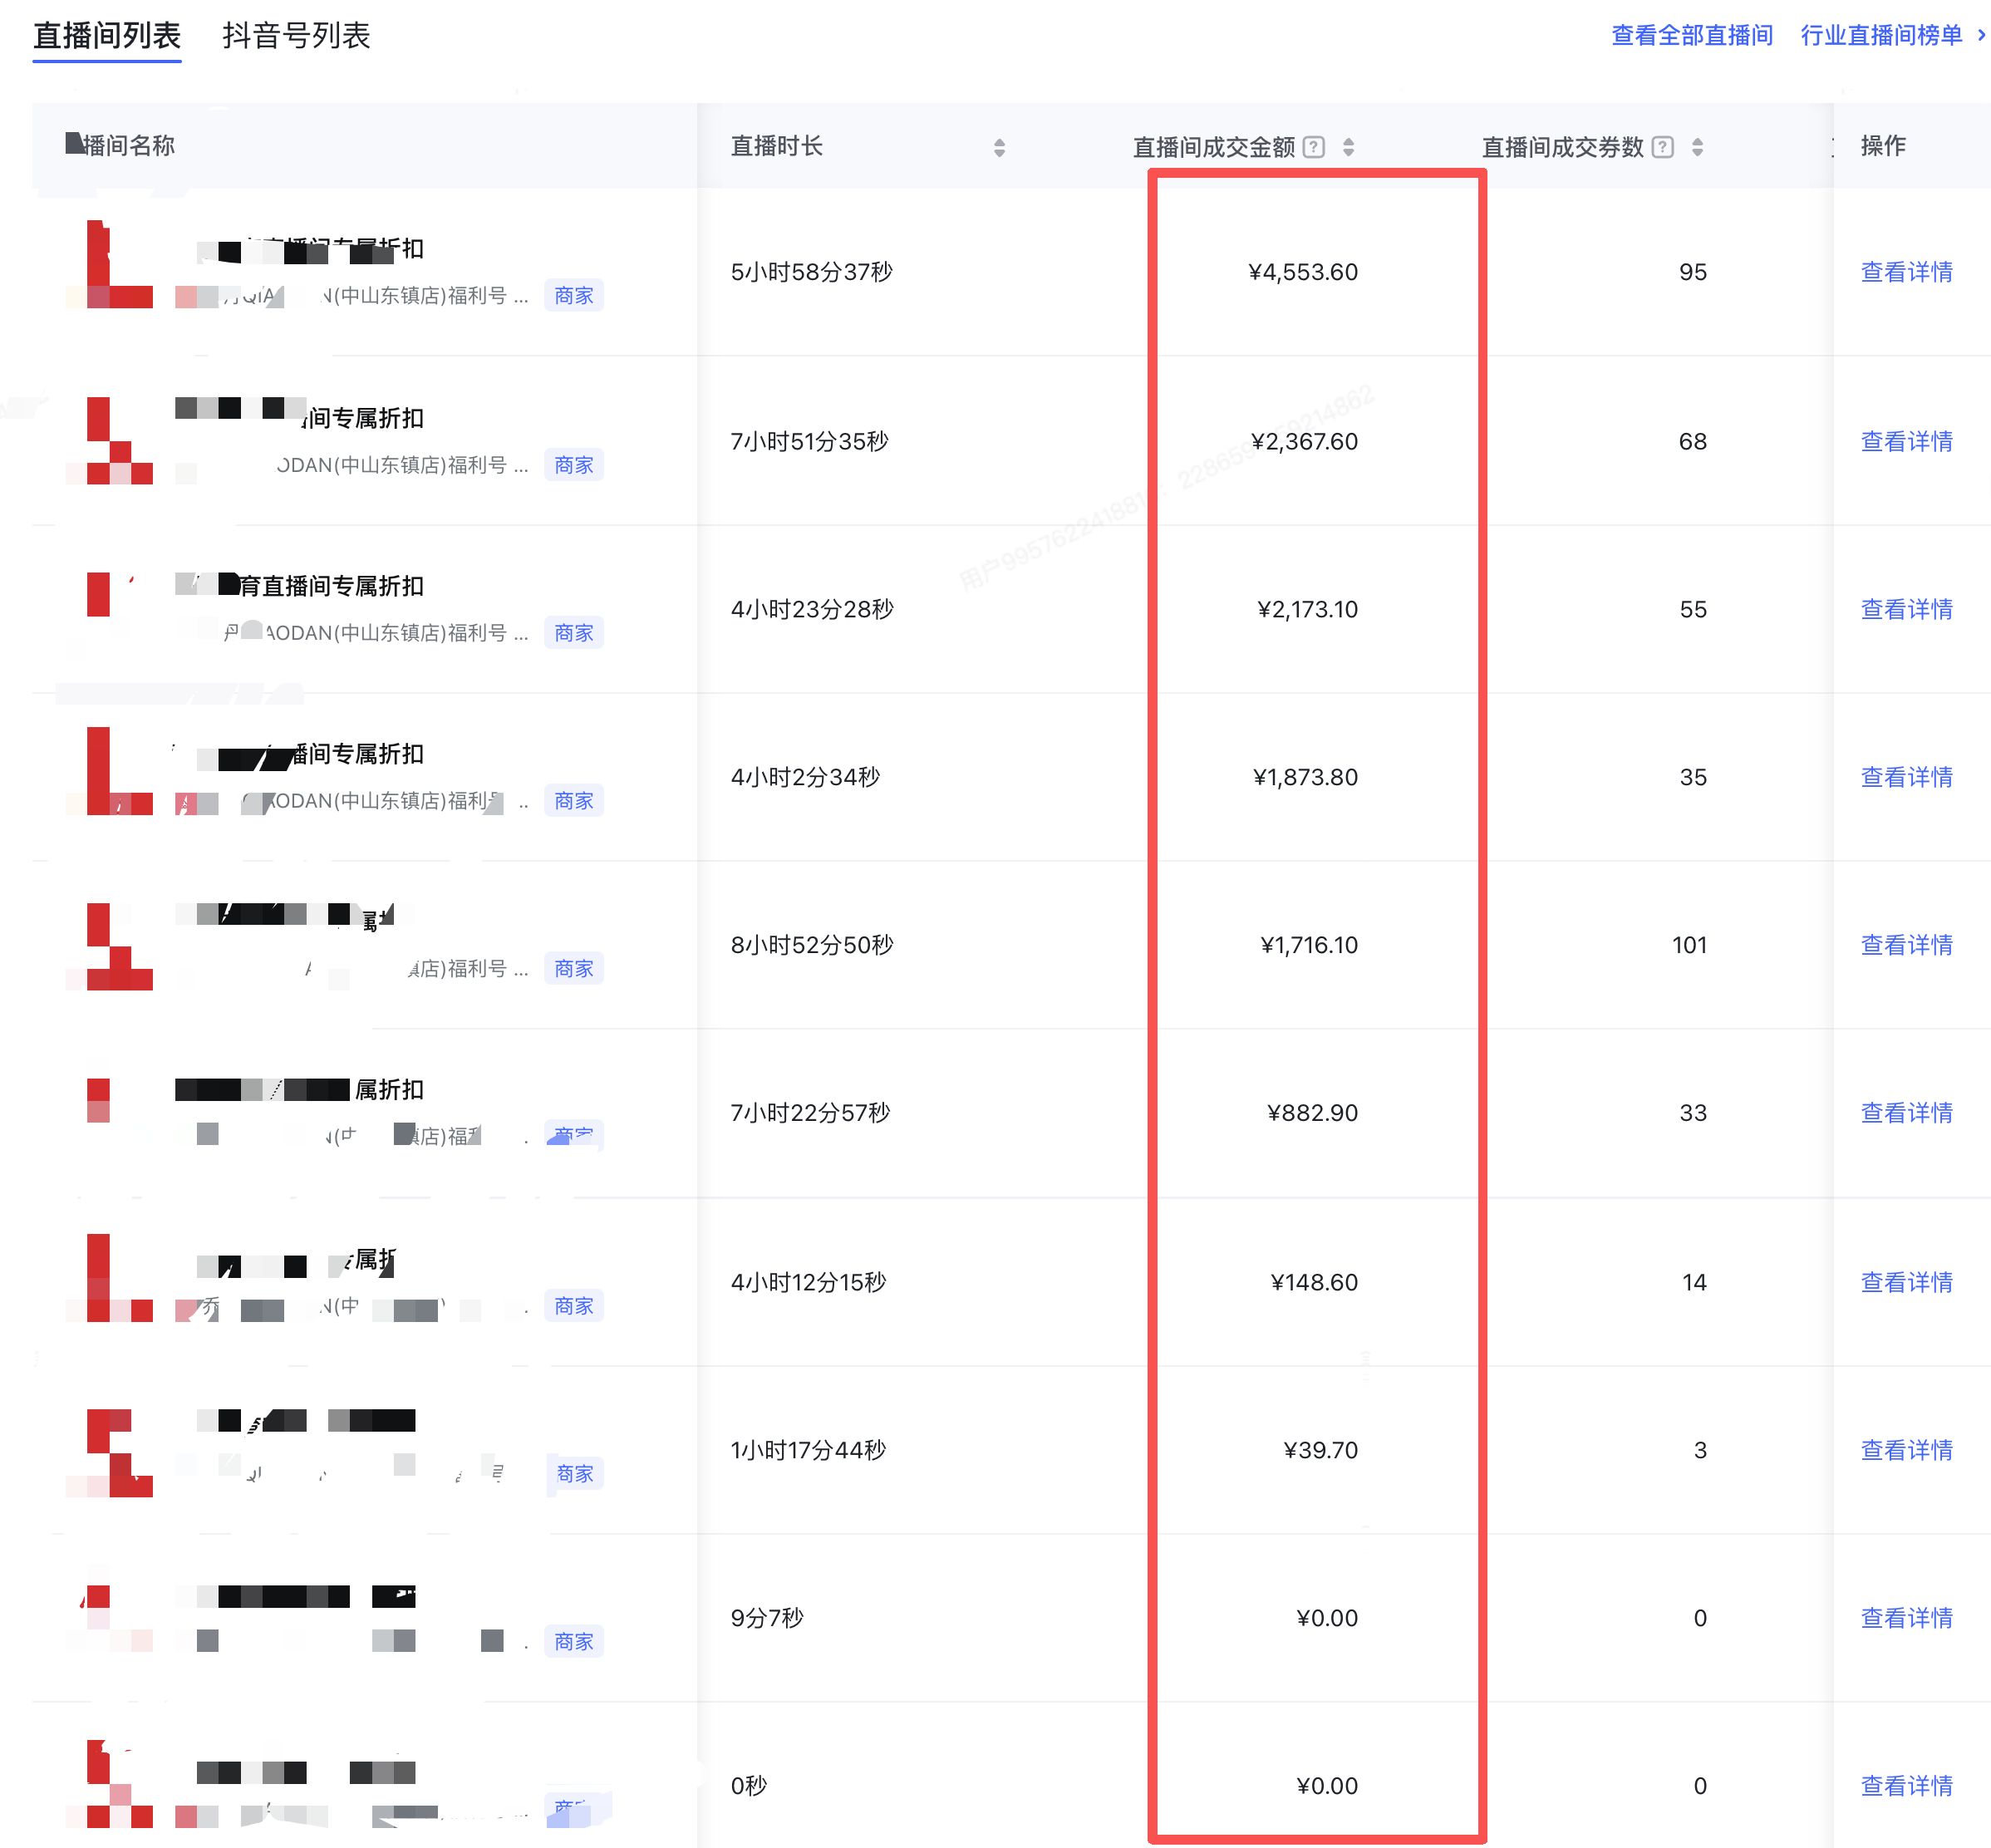The image size is (1991, 1848).
Task: Open the live room thumbnail for the ¥2,367.60 row
Action: [x=109, y=440]
